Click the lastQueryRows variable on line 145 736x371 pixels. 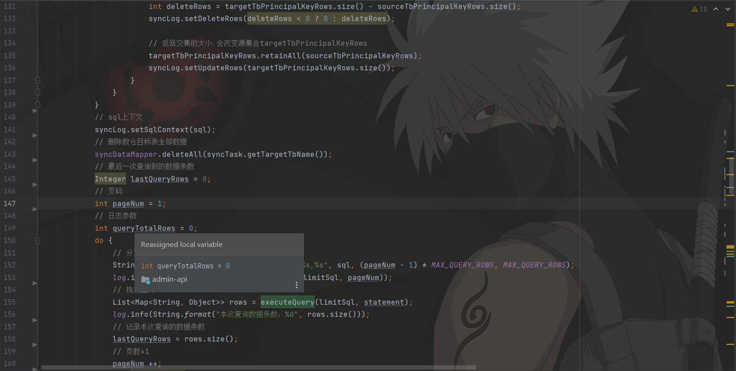click(x=160, y=179)
